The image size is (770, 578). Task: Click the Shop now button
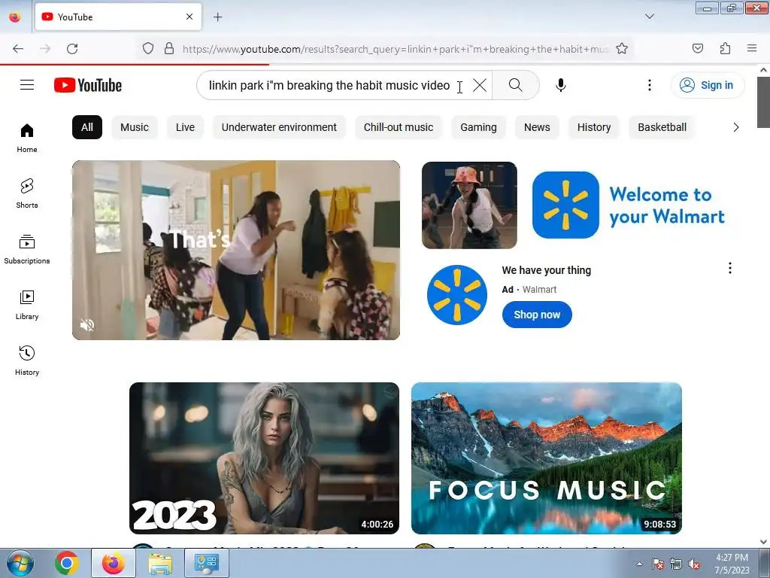point(537,315)
